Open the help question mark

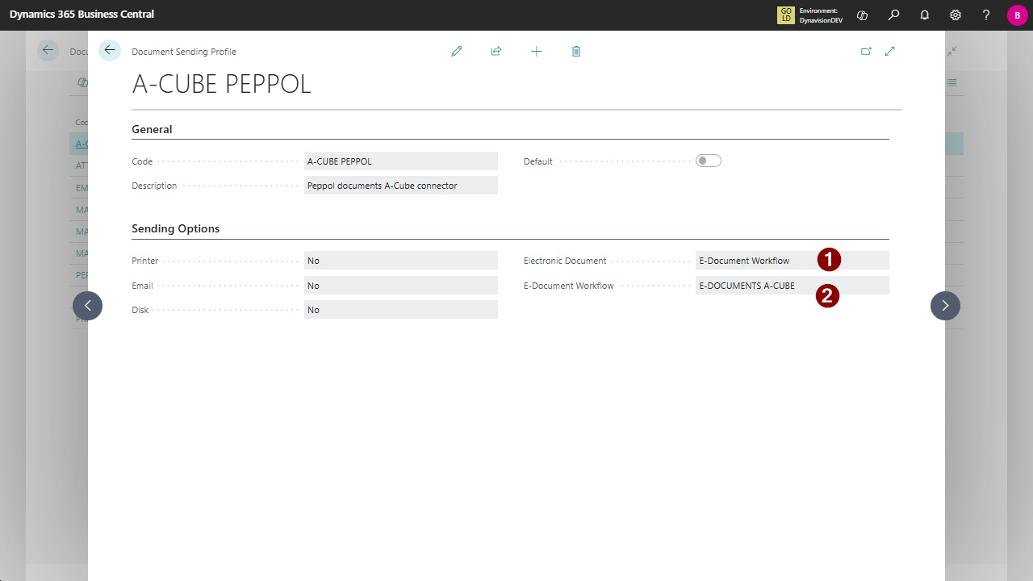(986, 15)
